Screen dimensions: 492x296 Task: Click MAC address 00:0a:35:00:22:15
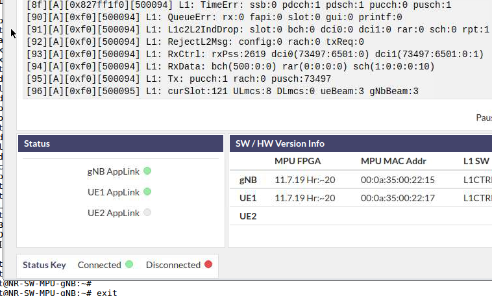coord(397,180)
